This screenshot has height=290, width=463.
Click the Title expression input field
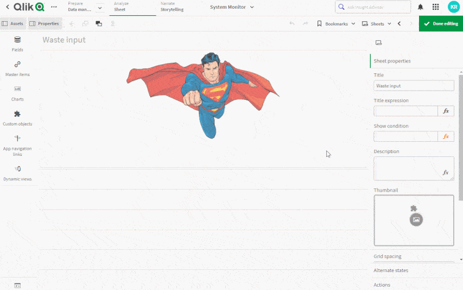[405, 111]
